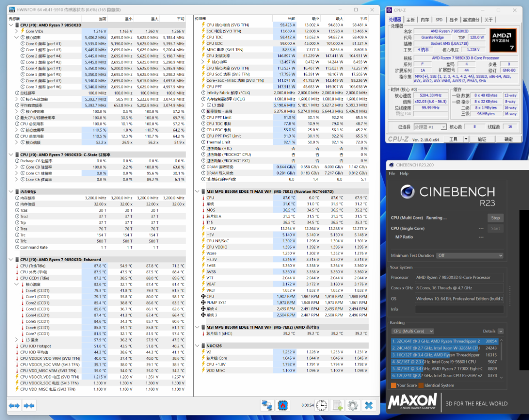
Task: Open the 关于 tab in CPU-Z
Action: 489,20
